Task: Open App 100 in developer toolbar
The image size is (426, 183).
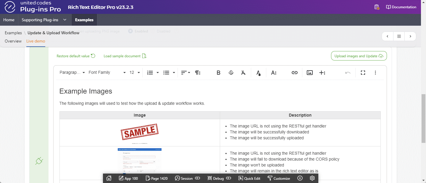Action: (x=128, y=178)
